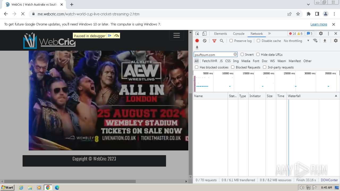Bookmark this page with the star icon

coord(298,14)
